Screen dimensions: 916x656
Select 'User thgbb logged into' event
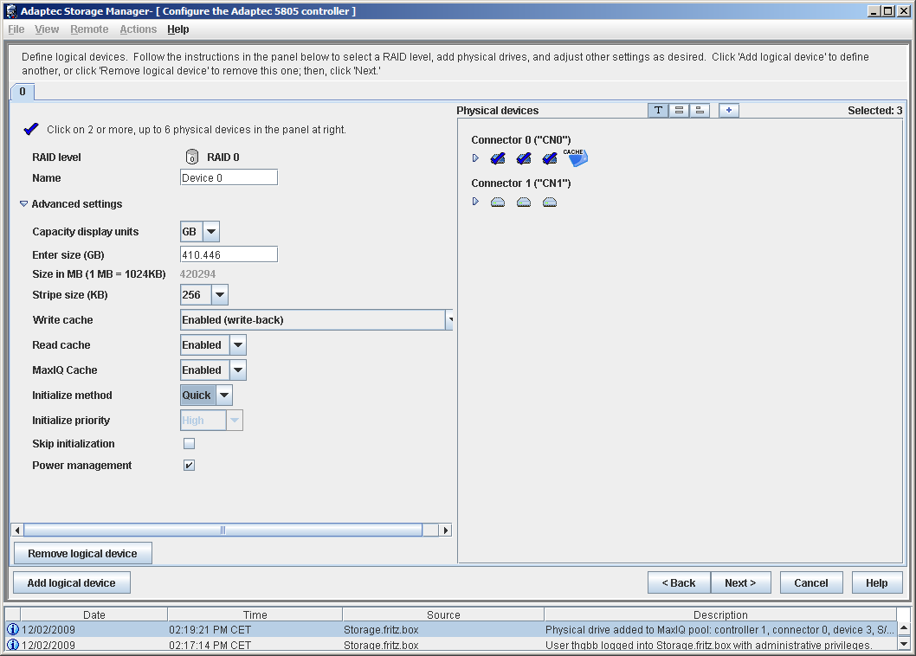point(450,645)
